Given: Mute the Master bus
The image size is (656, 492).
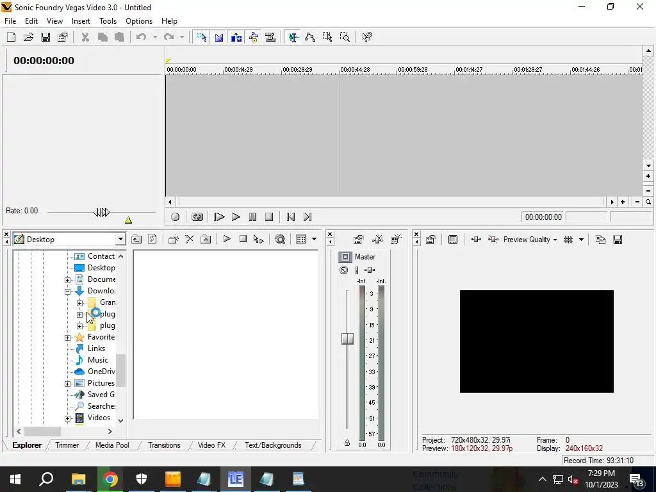Looking at the screenshot, I should tap(344, 270).
